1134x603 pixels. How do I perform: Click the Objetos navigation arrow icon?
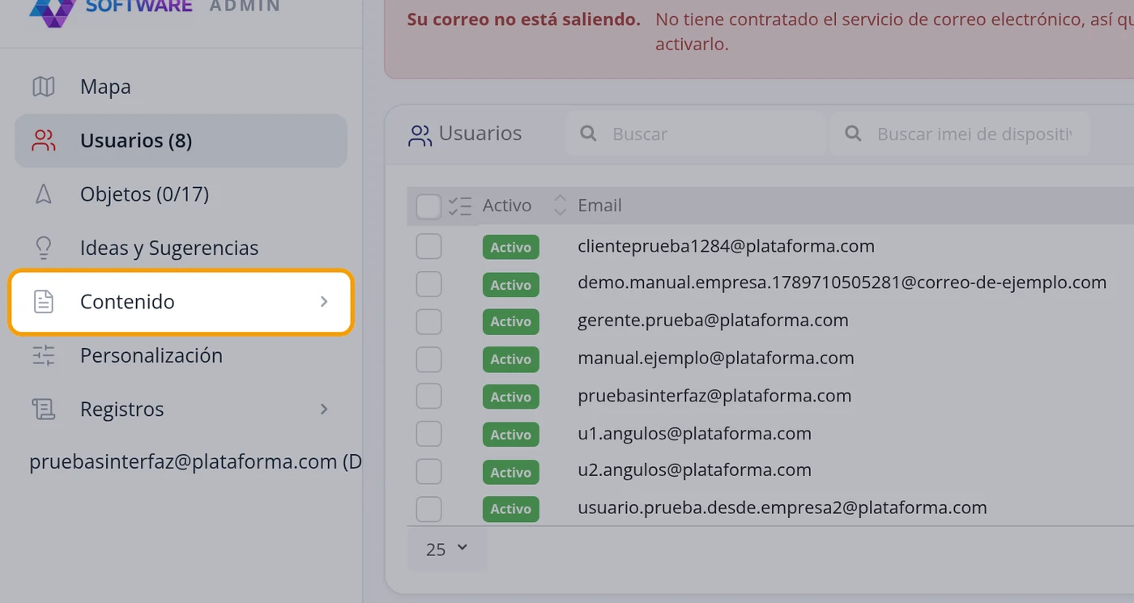[x=43, y=194]
